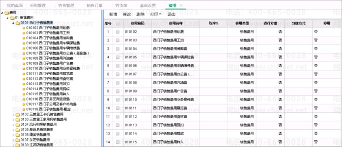
Task: Click the 删除 button
Action: tap(141, 14)
